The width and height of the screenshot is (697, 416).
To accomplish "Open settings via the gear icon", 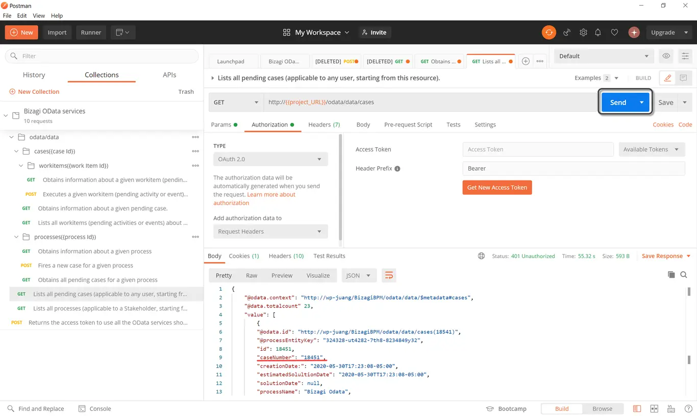I will 583,32.
